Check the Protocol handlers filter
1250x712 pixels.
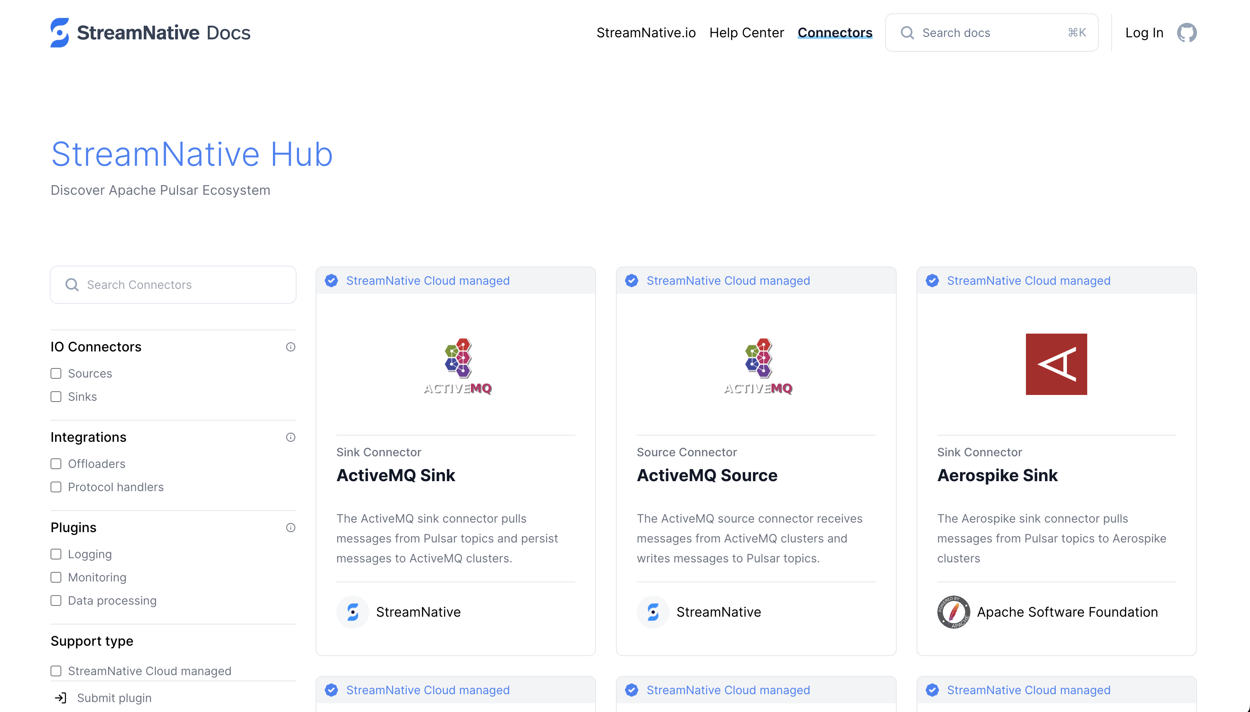(56, 487)
